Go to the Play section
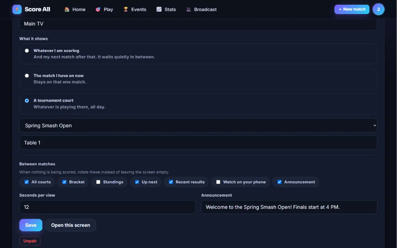This screenshot has width=397, height=248. pos(104,9)
